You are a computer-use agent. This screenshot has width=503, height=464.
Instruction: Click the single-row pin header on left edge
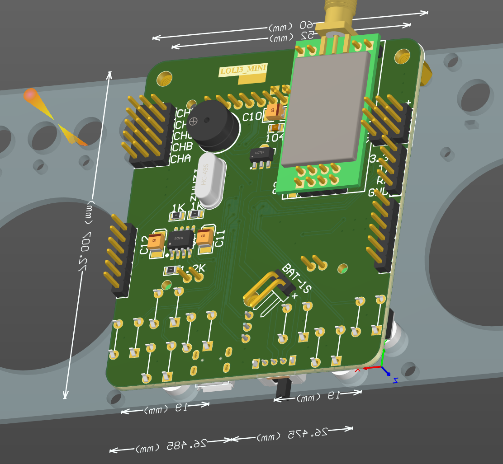(x=120, y=256)
